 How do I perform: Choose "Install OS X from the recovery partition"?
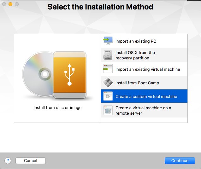(135, 55)
